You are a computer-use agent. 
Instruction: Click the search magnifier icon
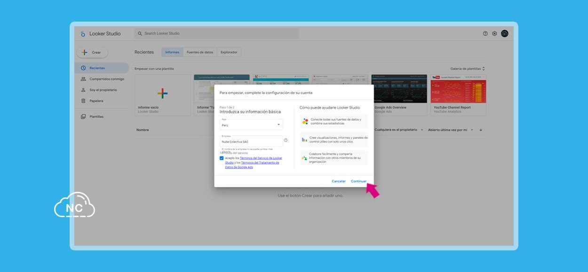[x=140, y=33]
